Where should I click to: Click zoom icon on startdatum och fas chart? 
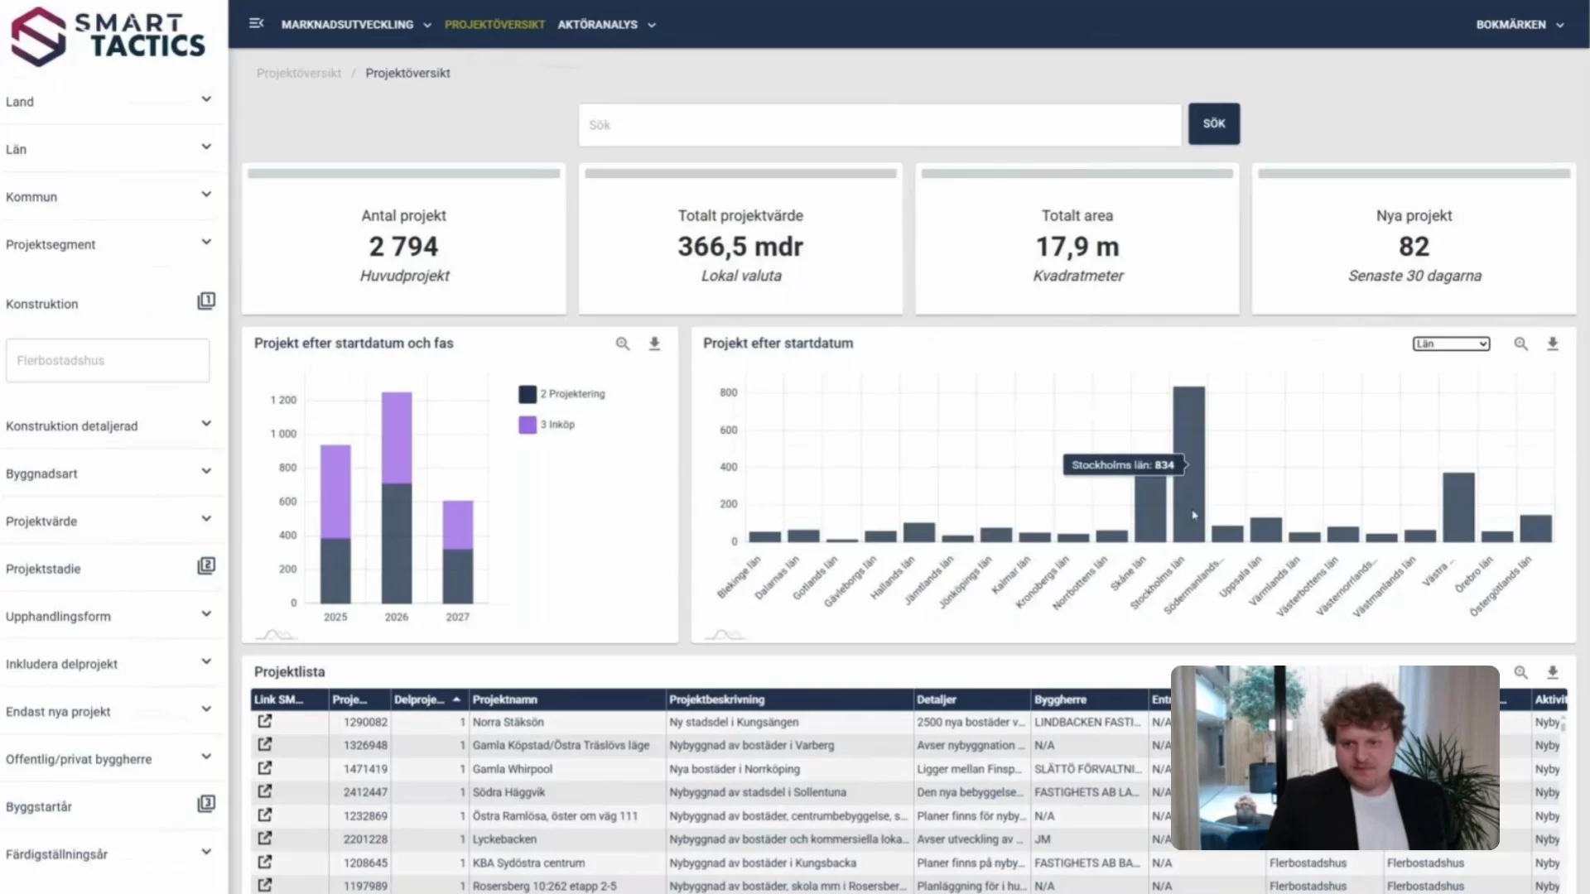623,344
